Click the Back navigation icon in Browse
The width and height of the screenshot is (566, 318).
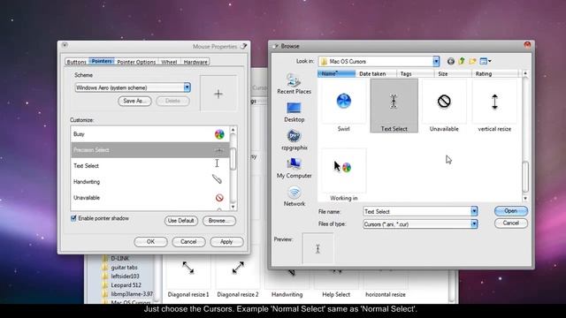450,61
